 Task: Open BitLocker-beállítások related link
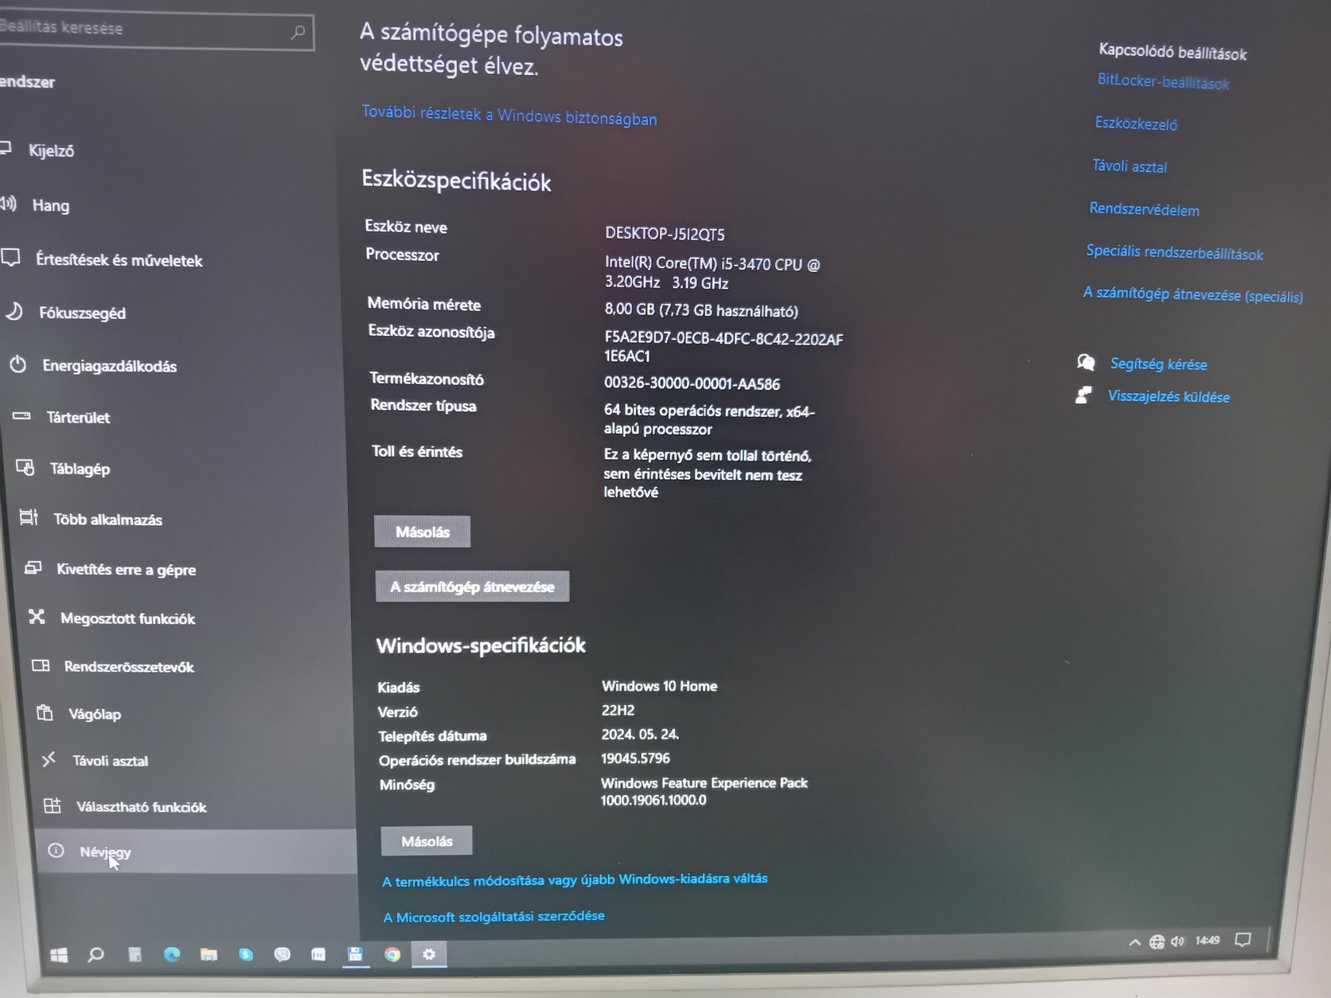pos(1163,82)
